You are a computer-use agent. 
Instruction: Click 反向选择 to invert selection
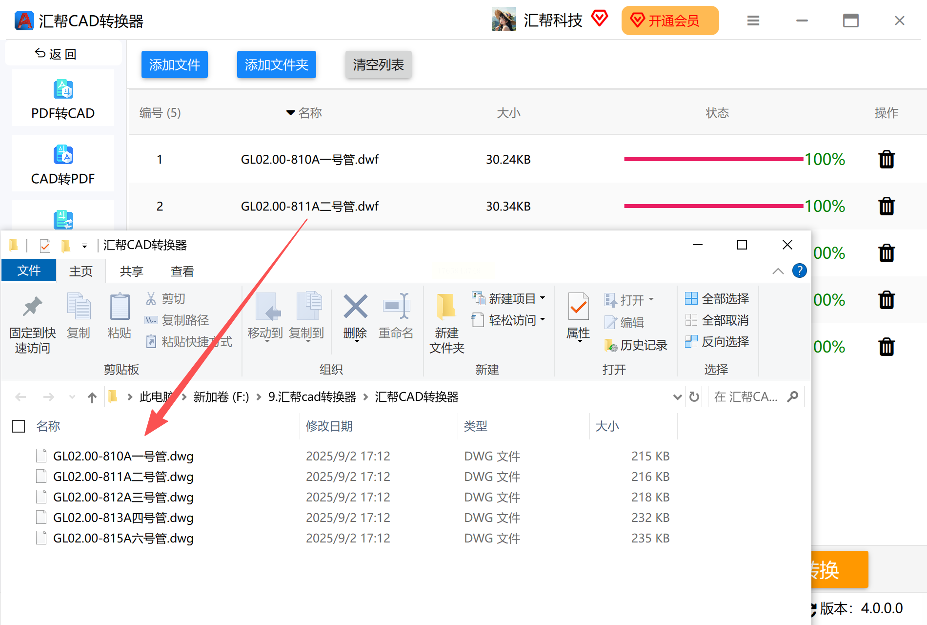[717, 341]
